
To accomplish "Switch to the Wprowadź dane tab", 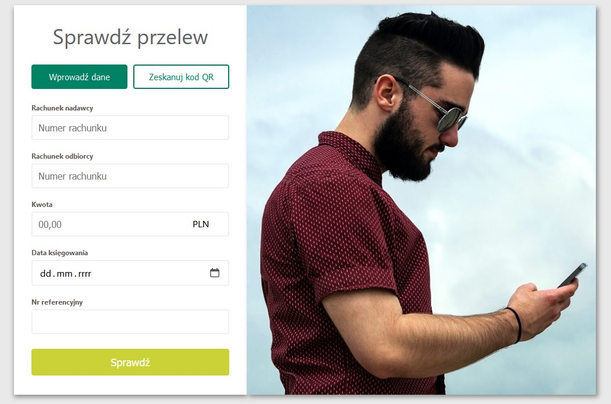I will (80, 77).
